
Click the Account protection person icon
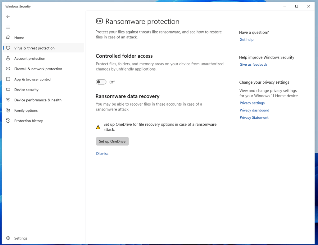pos(8,58)
